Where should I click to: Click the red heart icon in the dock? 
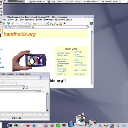28,125
